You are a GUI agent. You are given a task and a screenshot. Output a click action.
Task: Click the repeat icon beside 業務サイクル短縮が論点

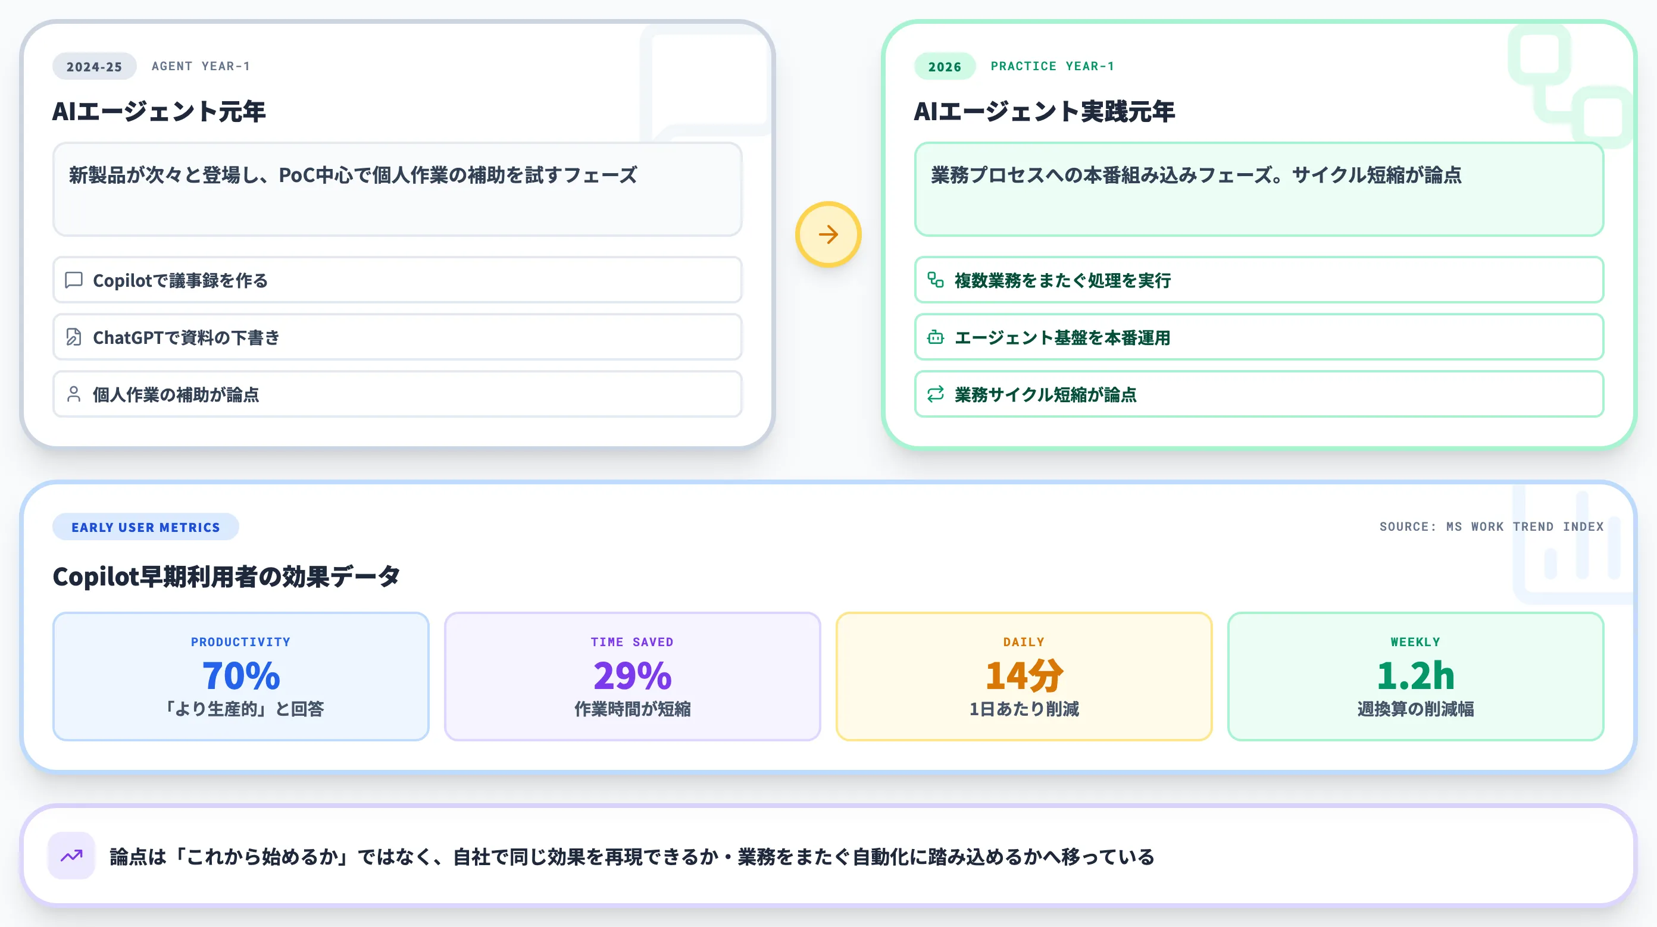[x=935, y=394]
